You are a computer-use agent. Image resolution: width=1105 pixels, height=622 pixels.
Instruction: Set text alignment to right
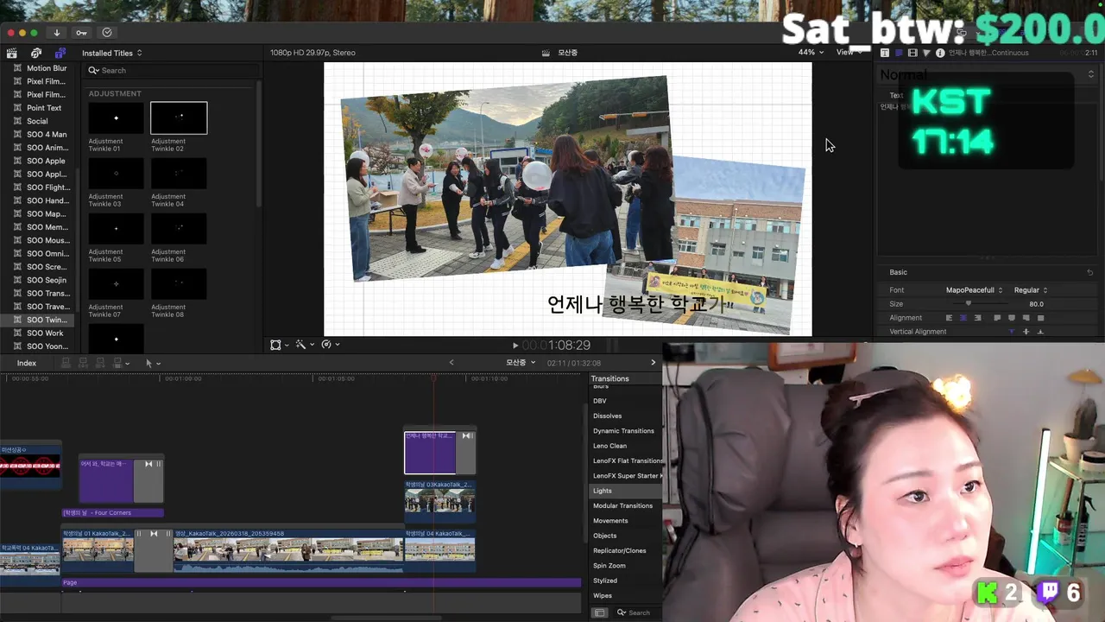977,318
